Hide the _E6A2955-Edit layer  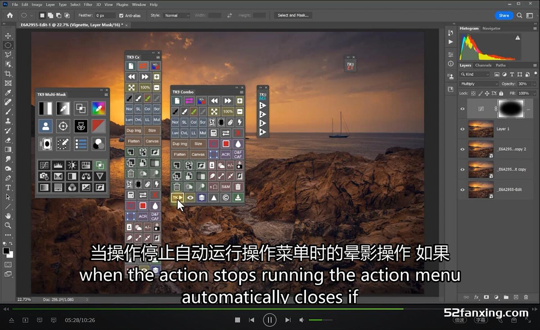coord(463,190)
